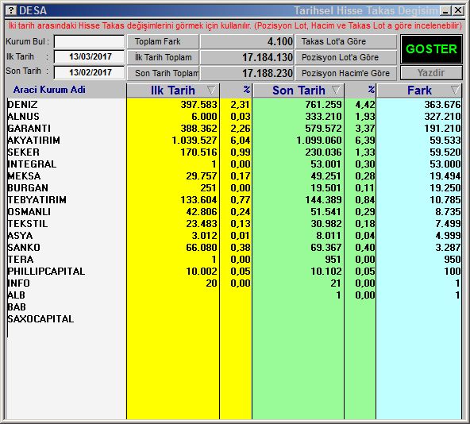
Task: Click DENIZ Ilk Tarih value 397.583
Action: click(x=198, y=104)
